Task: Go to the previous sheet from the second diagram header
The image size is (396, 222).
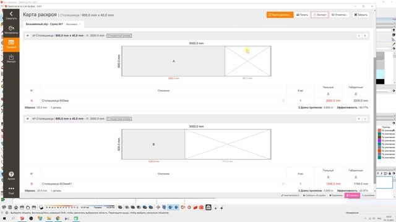Action: pyautogui.click(x=359, y=119)
